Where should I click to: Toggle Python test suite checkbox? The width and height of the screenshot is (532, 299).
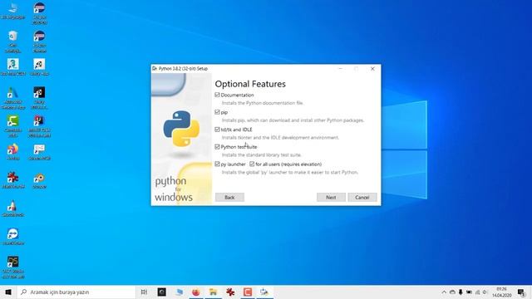point(217,147)
